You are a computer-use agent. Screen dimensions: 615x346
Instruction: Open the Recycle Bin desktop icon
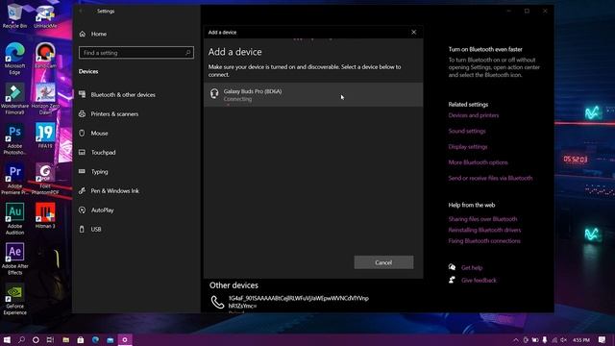coord(15,15)
